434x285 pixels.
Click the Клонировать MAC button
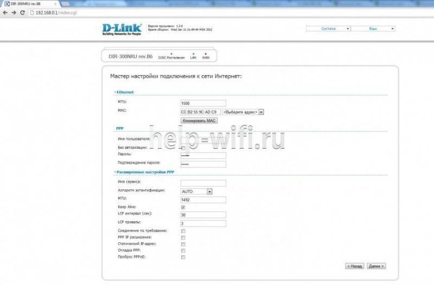pyautogui.click(x=199, y=121)
